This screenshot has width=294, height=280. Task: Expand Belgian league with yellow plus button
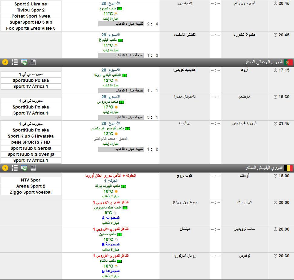pos(5,168)
